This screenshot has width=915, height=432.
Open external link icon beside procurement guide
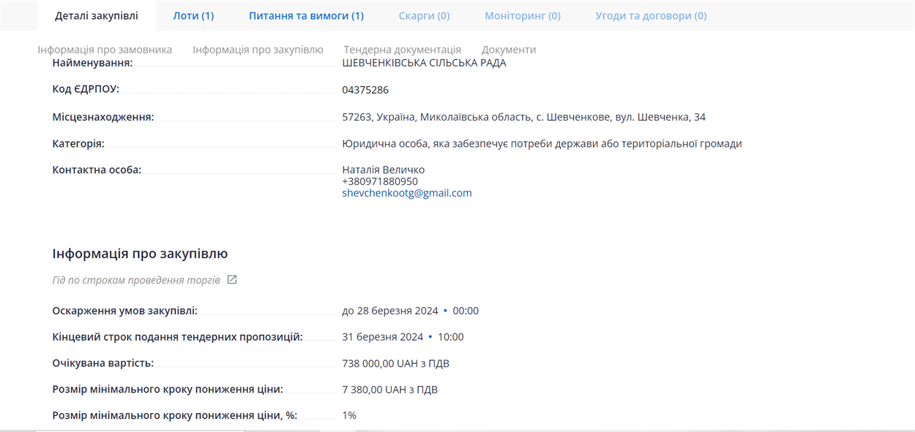pos(232,280)
